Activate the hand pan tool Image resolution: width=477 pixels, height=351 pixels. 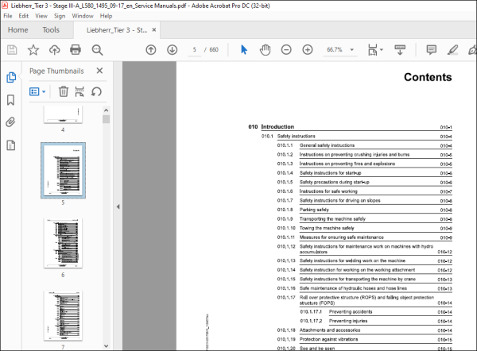click(x=265, y=49)
